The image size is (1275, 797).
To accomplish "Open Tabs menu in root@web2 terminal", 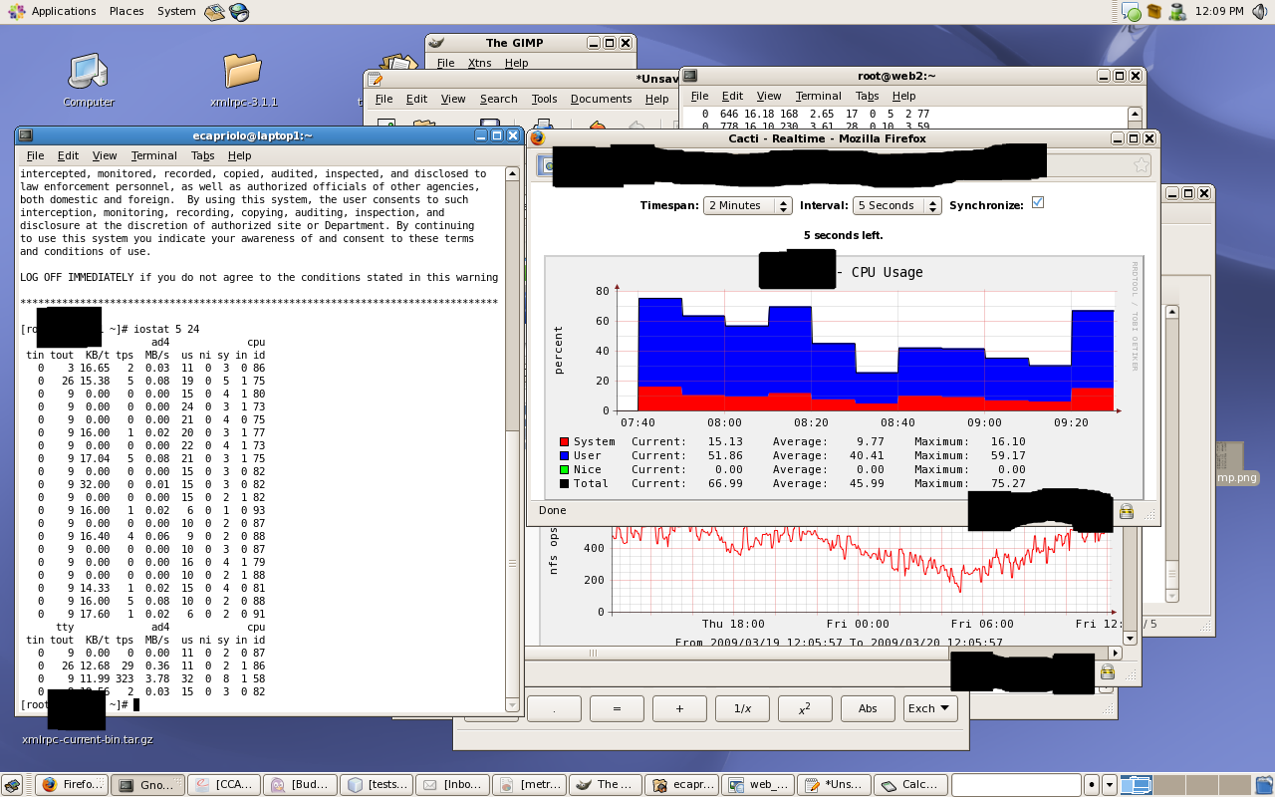I will tap(867, 96).
